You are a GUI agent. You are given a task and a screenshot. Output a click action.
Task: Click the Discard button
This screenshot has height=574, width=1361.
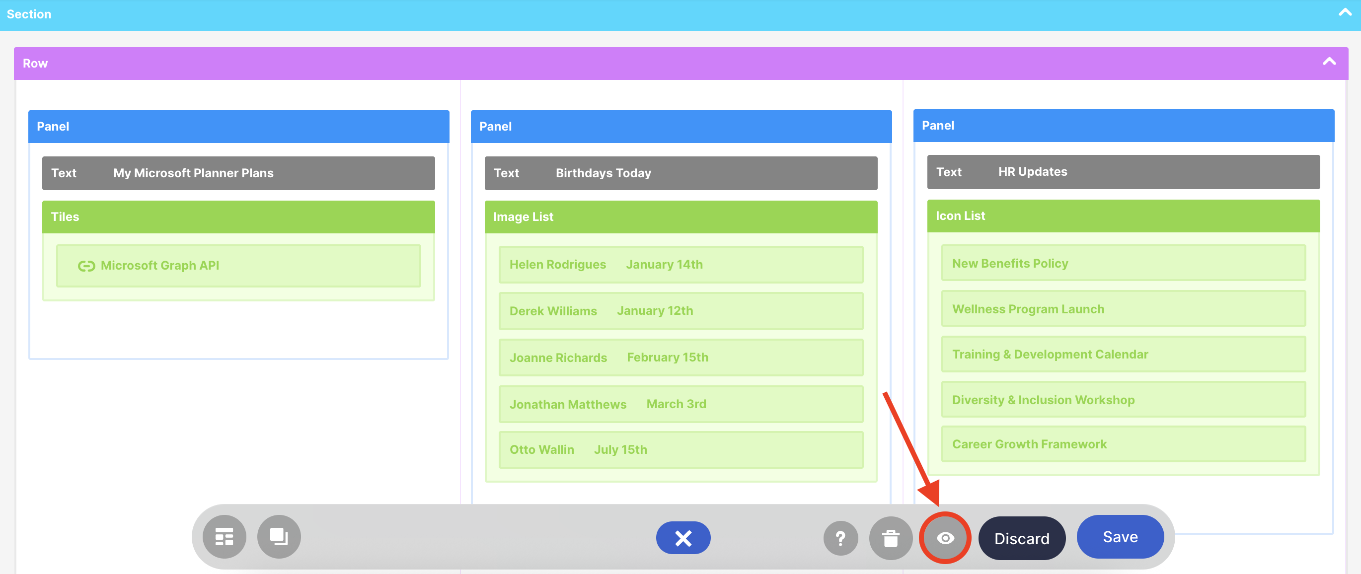click(x=1021, y=538)
